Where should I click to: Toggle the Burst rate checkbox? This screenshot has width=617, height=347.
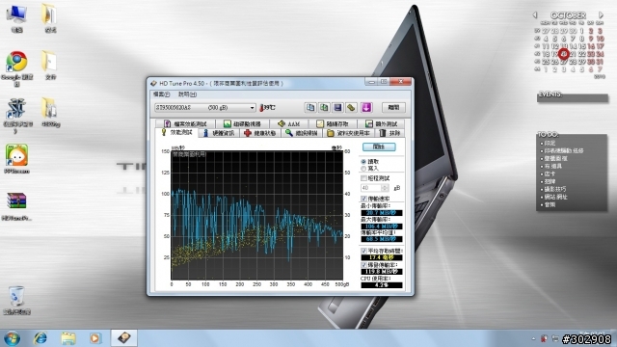pos(363,265)
